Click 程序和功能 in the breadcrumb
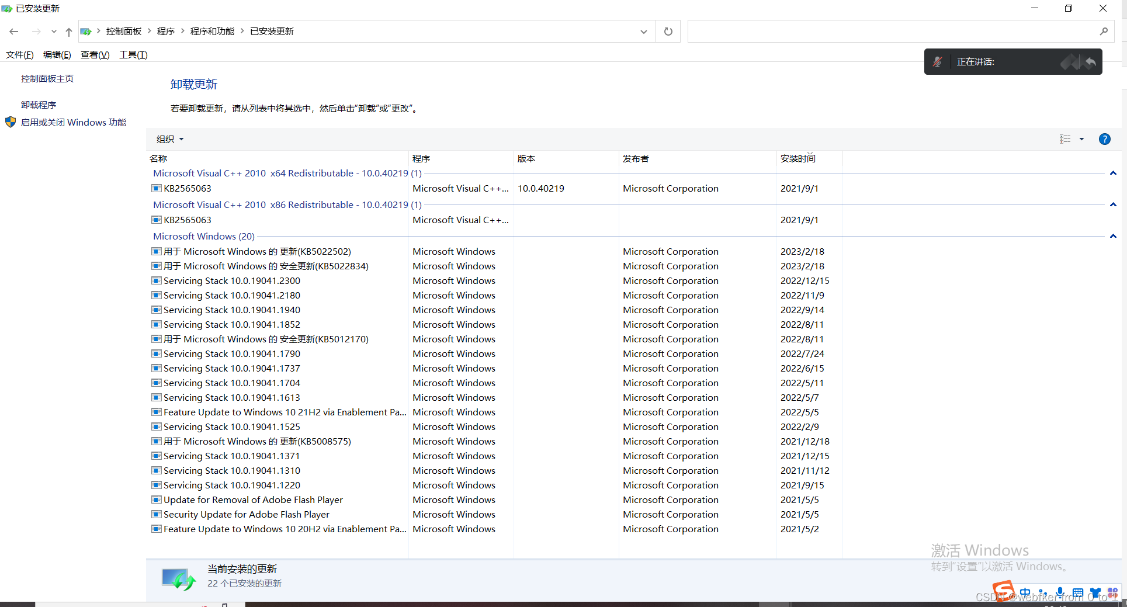 point(212,32)
